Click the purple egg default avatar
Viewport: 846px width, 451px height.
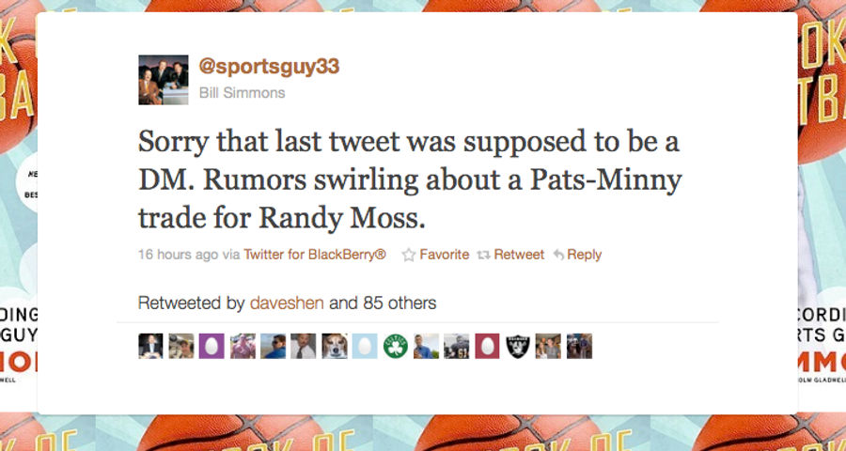pyautogui.click(x=211, y=346)
